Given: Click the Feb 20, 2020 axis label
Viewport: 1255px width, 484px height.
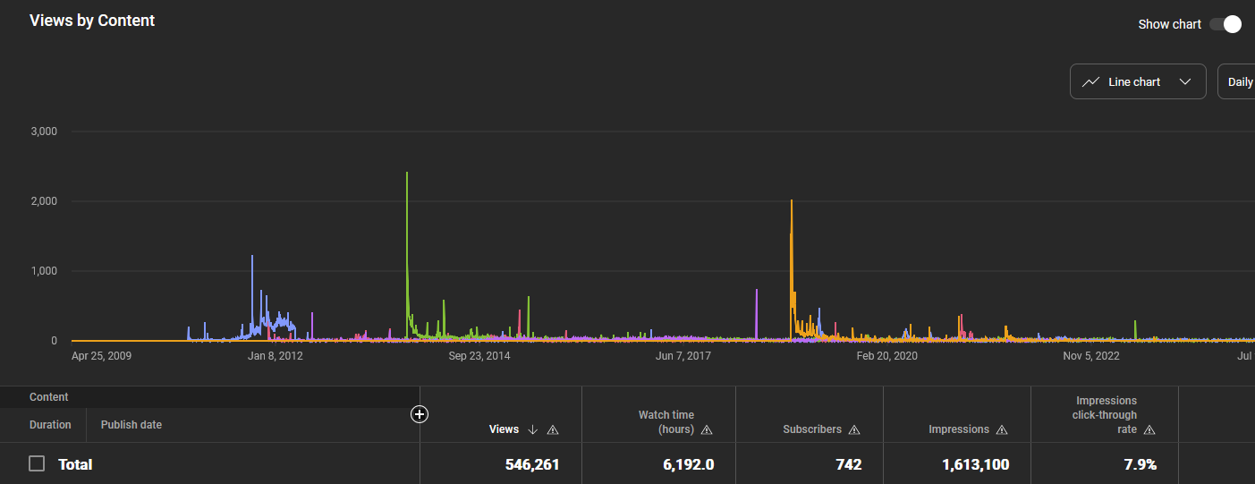Looking at the screenshot, I should (887, 356).
